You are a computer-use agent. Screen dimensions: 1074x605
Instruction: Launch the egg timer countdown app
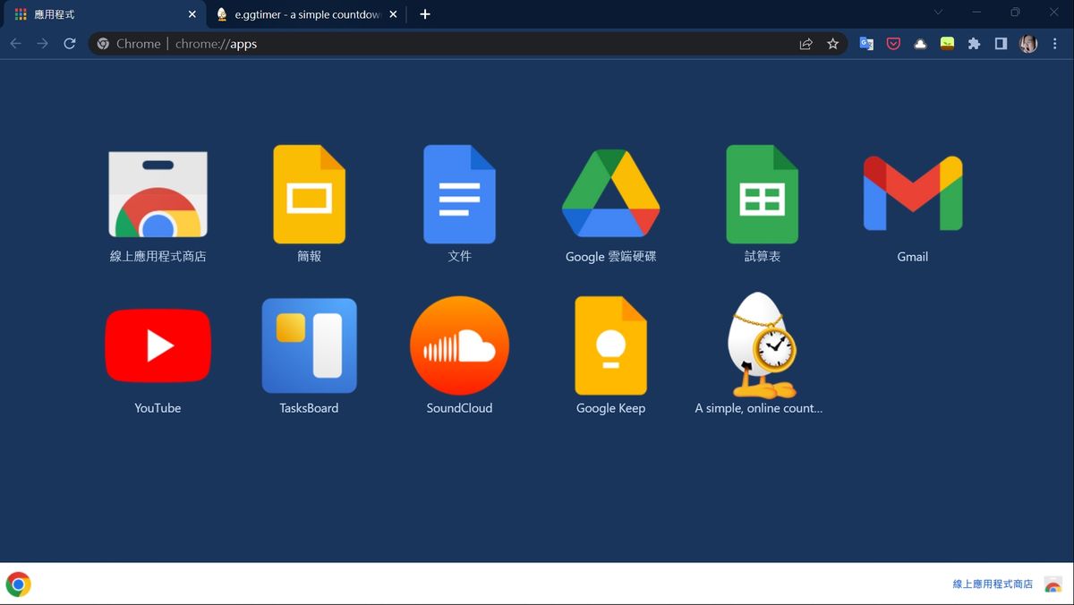[x=760, y=345]
